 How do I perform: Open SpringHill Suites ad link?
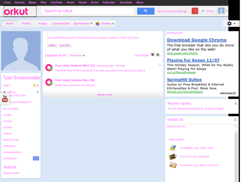184,79
